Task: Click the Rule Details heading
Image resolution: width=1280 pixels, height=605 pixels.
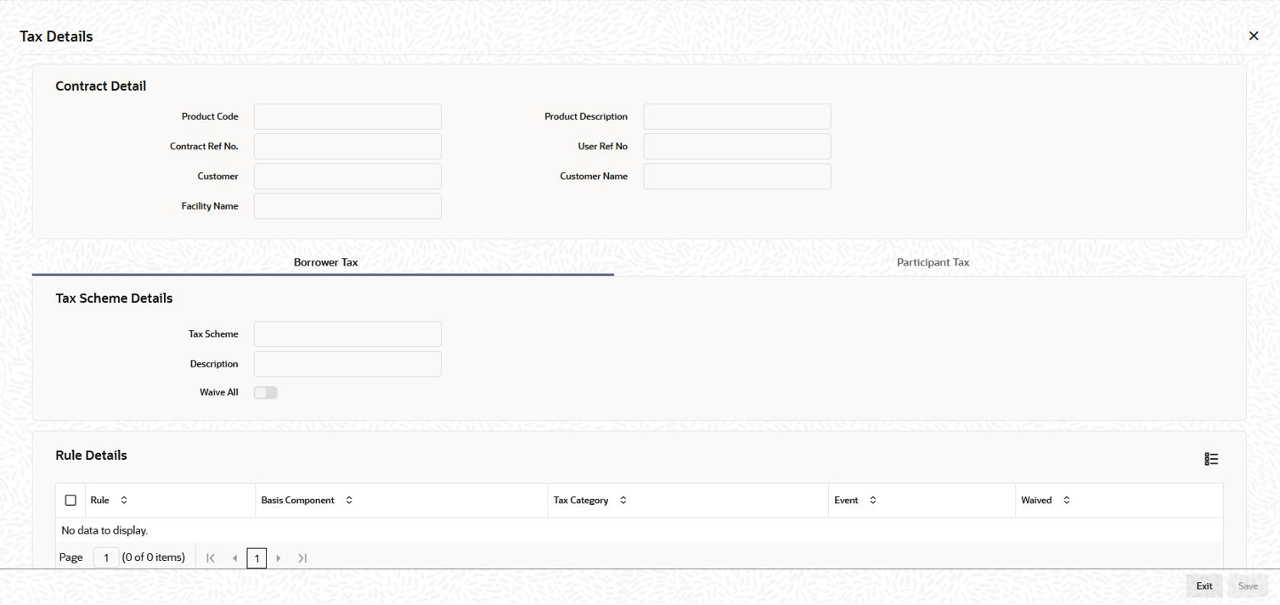Action: pyautogui.click(x=91, y=456)
